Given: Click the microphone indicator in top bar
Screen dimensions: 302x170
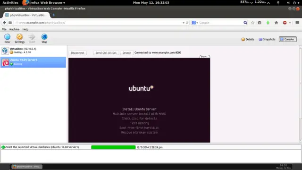Looking at the screenshot, I should 278,3.
